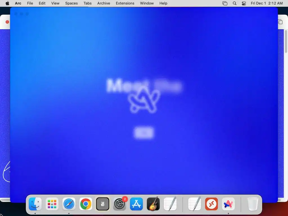Close the red button on background window
The height and width of the screenshot is (216, 288).
click(7, 22)
